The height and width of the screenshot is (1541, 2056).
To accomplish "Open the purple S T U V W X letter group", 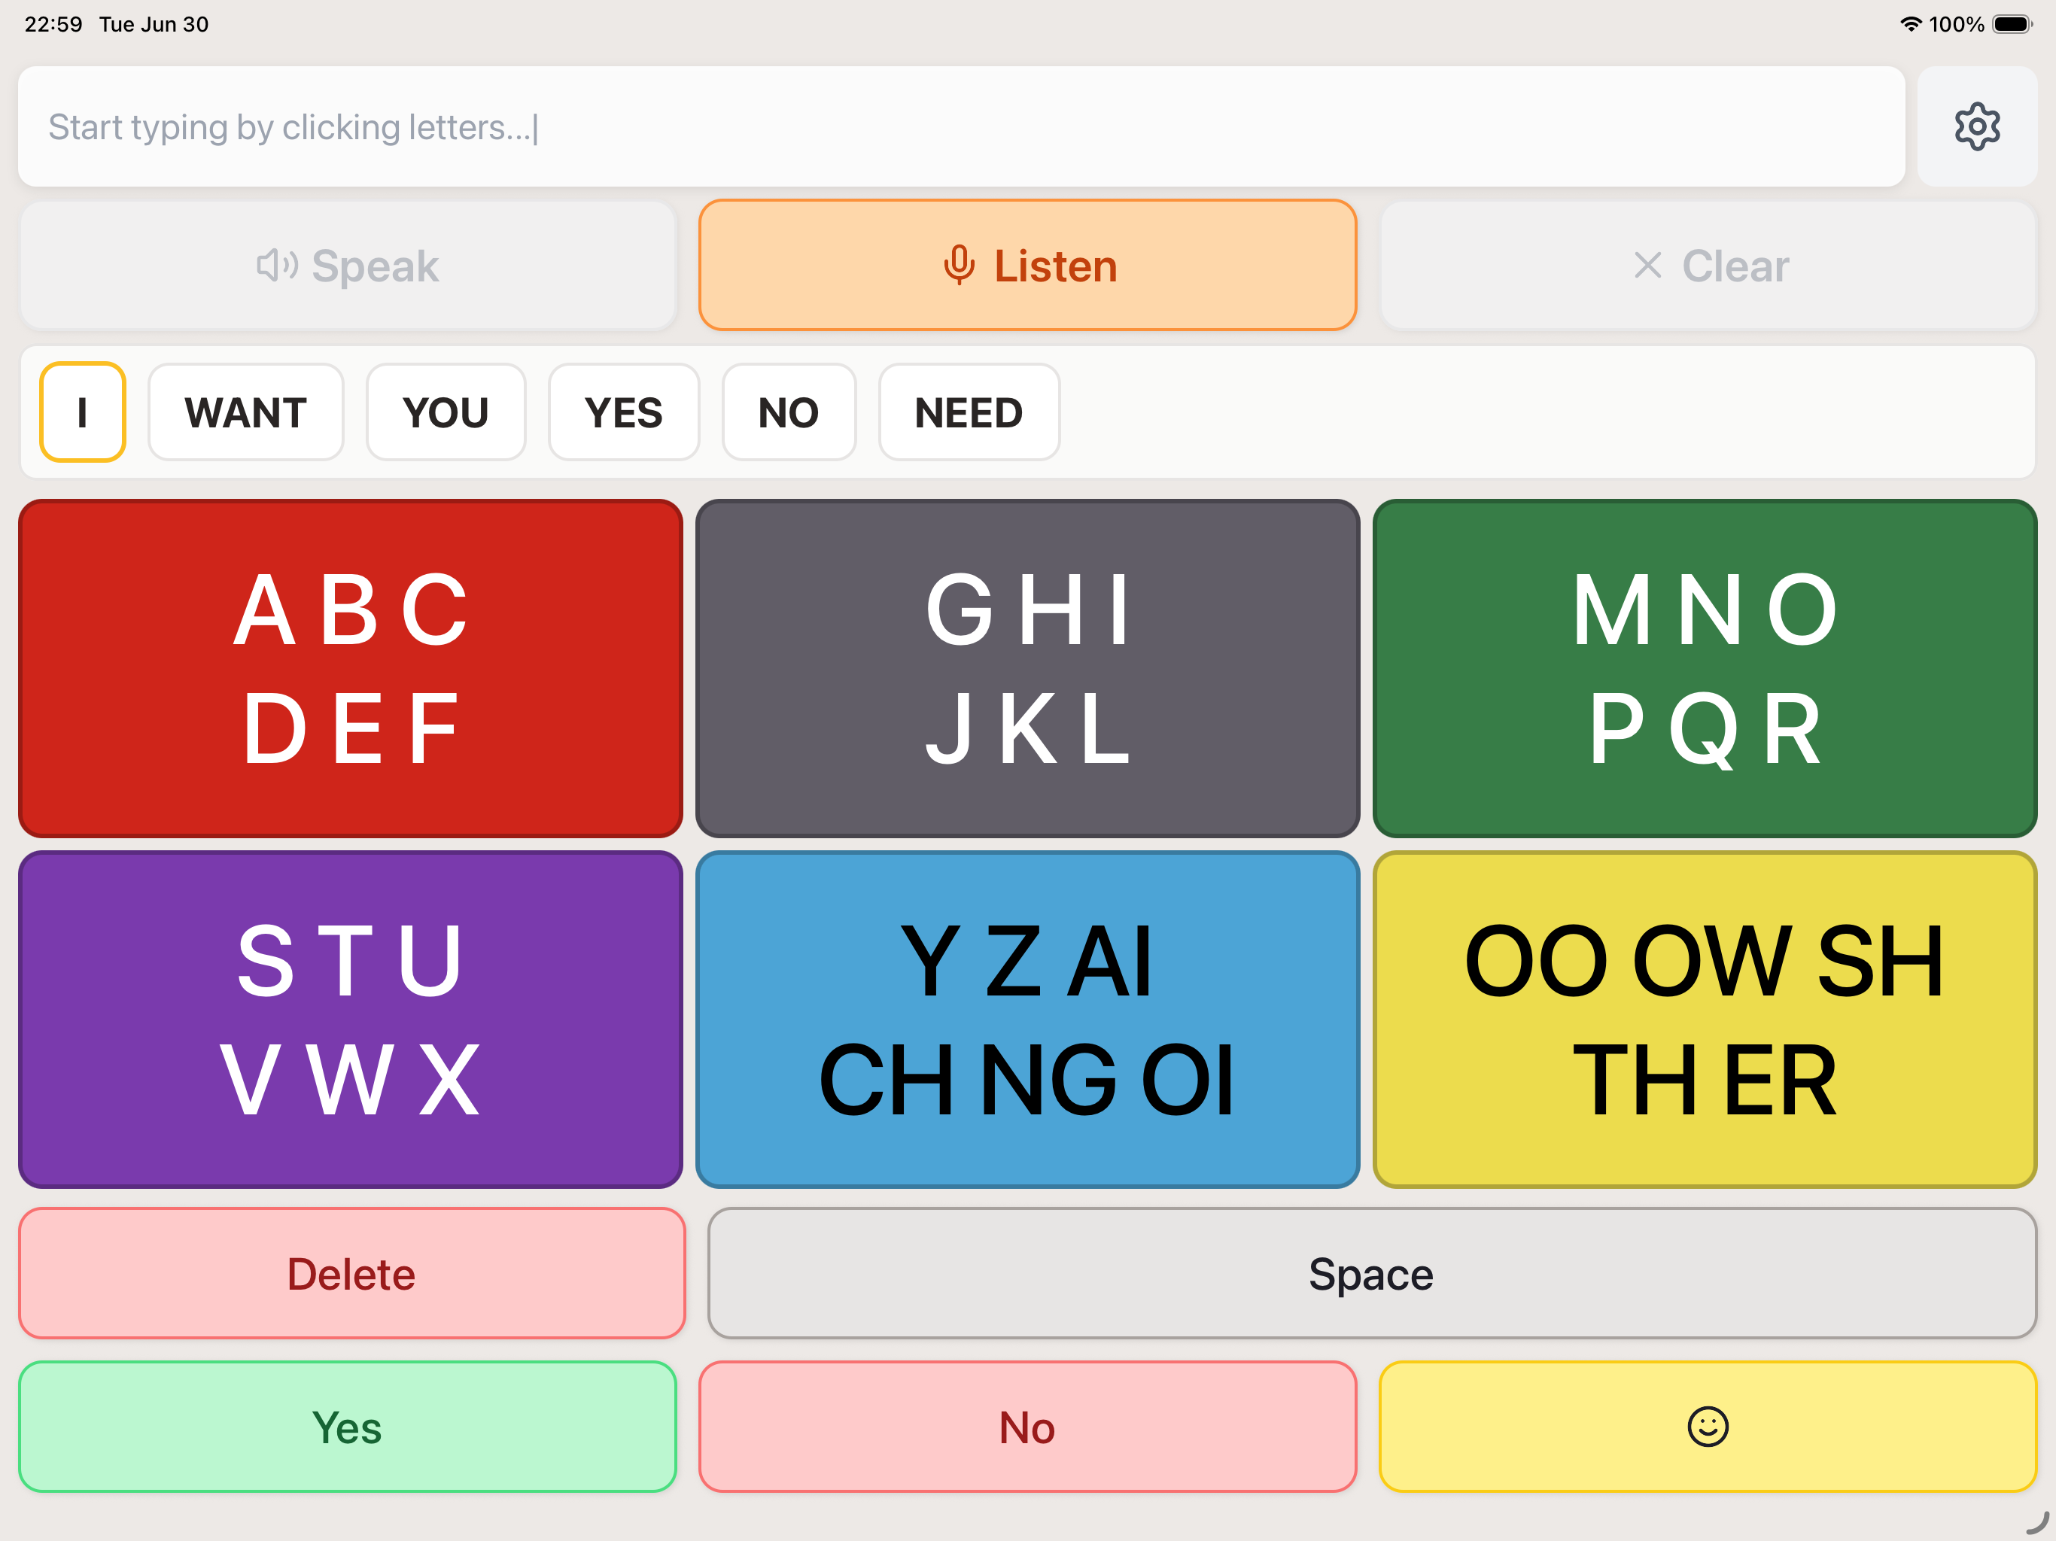I will tap(351, 1020).
